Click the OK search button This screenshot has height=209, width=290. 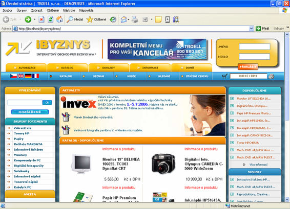(47, 102)
